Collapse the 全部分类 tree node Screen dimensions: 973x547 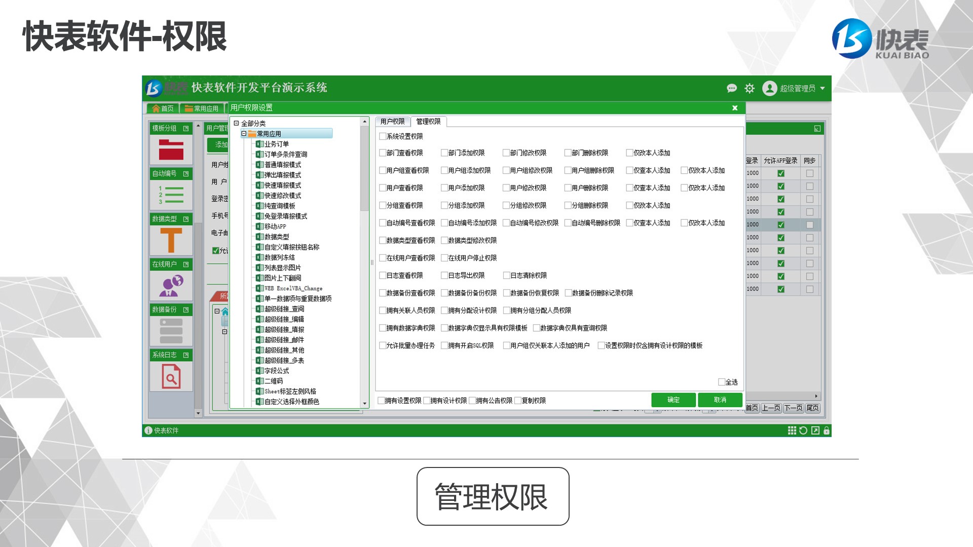(x=236, y=123)
